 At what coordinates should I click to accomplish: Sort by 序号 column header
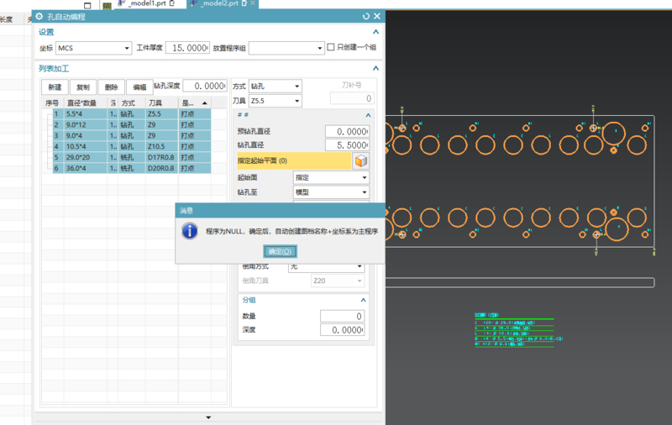pyautogui.click(x=53, y=102)
